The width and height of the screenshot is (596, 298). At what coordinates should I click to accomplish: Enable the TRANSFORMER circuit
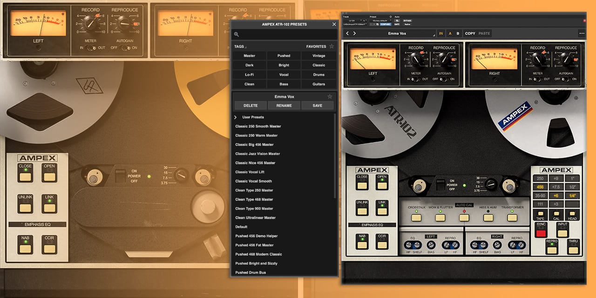tap(511, 217)
